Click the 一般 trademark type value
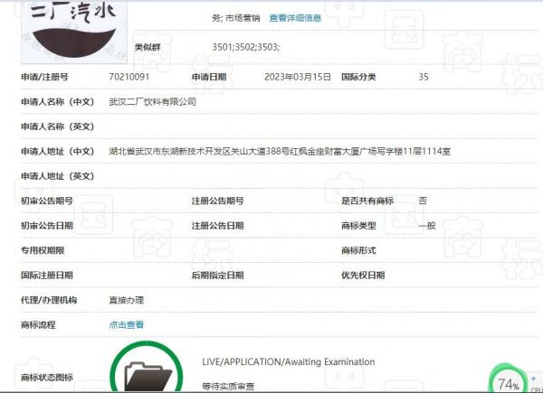This screenshot has width=543, height=393. click(x=427, y=225)
